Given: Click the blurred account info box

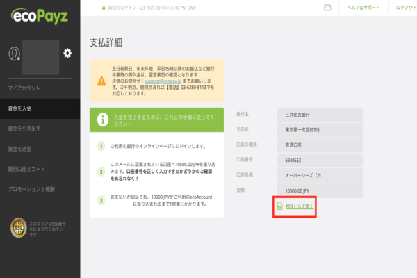Looking at the screenshot, I should [x=41, y=58].
